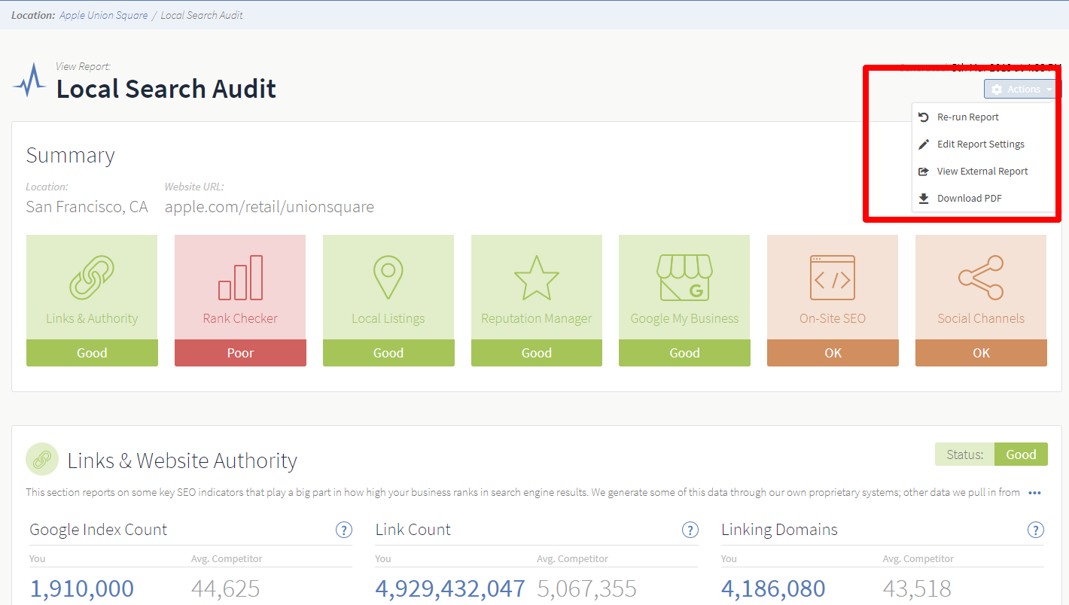Click competitor index count value 44,625
Image resolution: width=1069 pixels, height=605 pixels.
(226, 588)
